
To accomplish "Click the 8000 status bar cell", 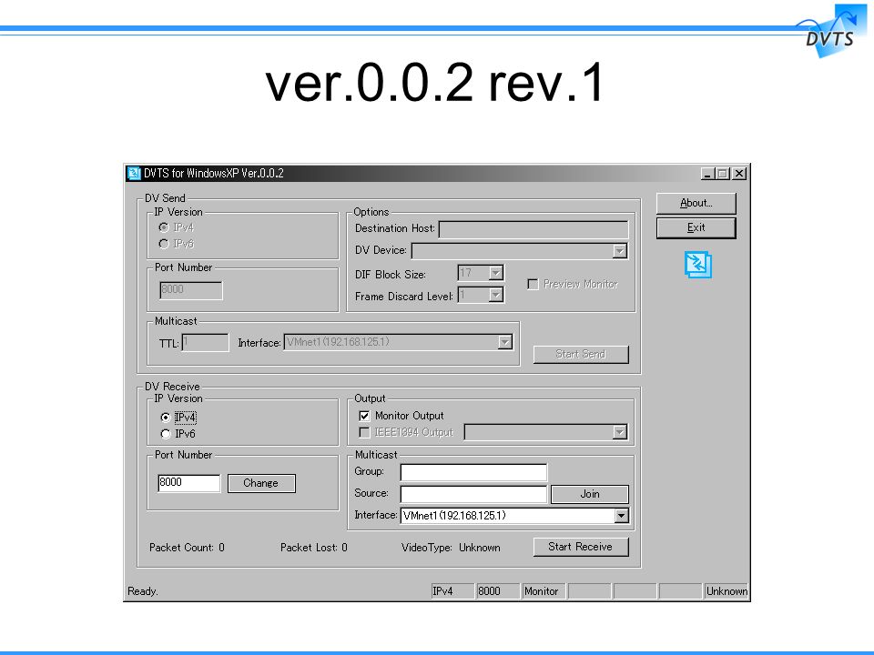I will pos(498,591).
